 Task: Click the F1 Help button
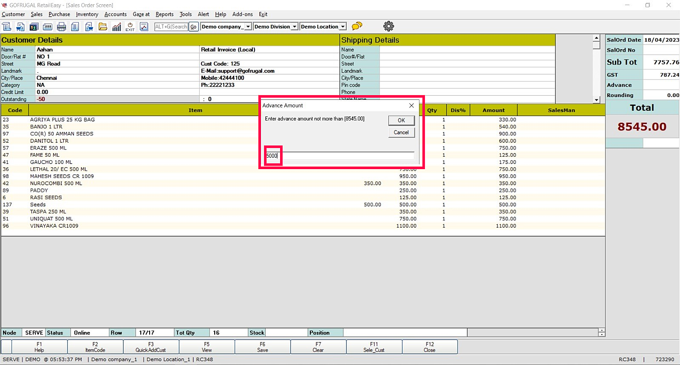pyautogui.click(x=39, y=347)
